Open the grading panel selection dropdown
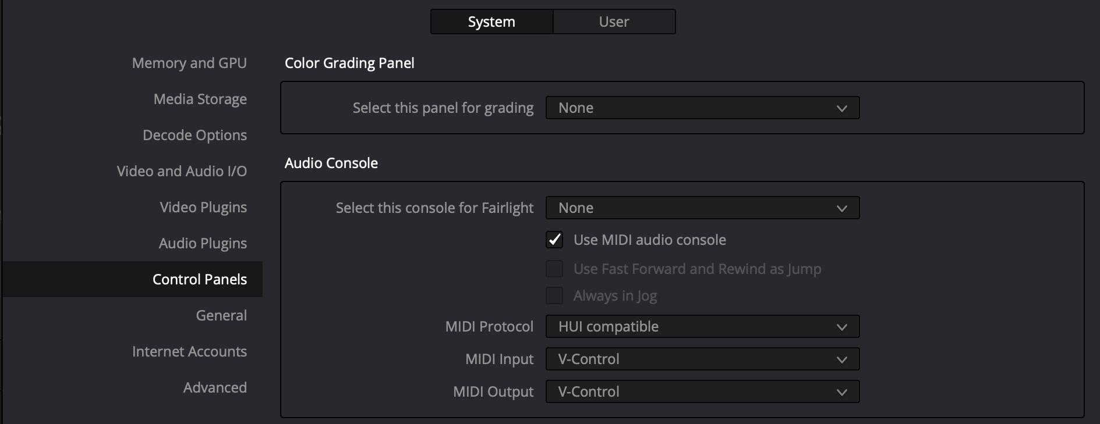 [x=702, y=108]
